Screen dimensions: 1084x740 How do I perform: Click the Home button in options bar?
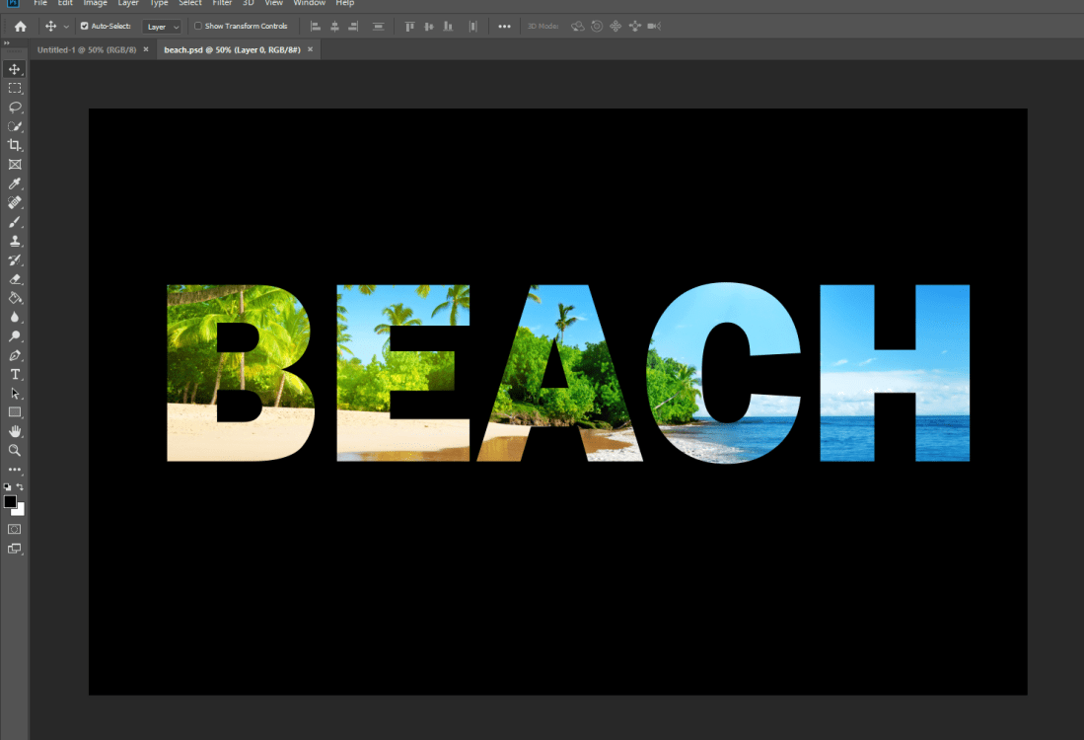pyautogui.click(x=21, y=27)
